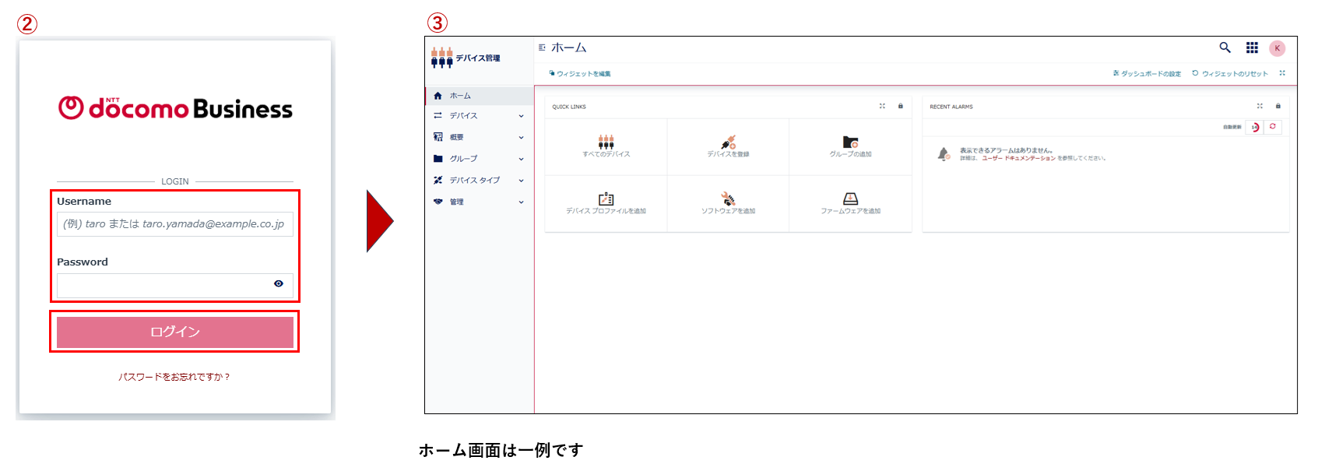
Task: Click ファームウェアを追加 quick link icon
Action: (850, 199)
